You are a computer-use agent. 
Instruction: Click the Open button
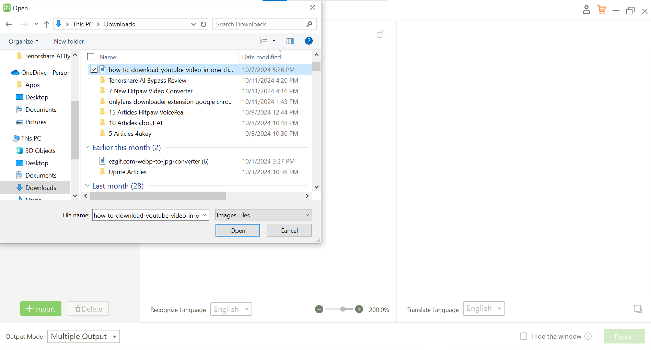(237, 230)
